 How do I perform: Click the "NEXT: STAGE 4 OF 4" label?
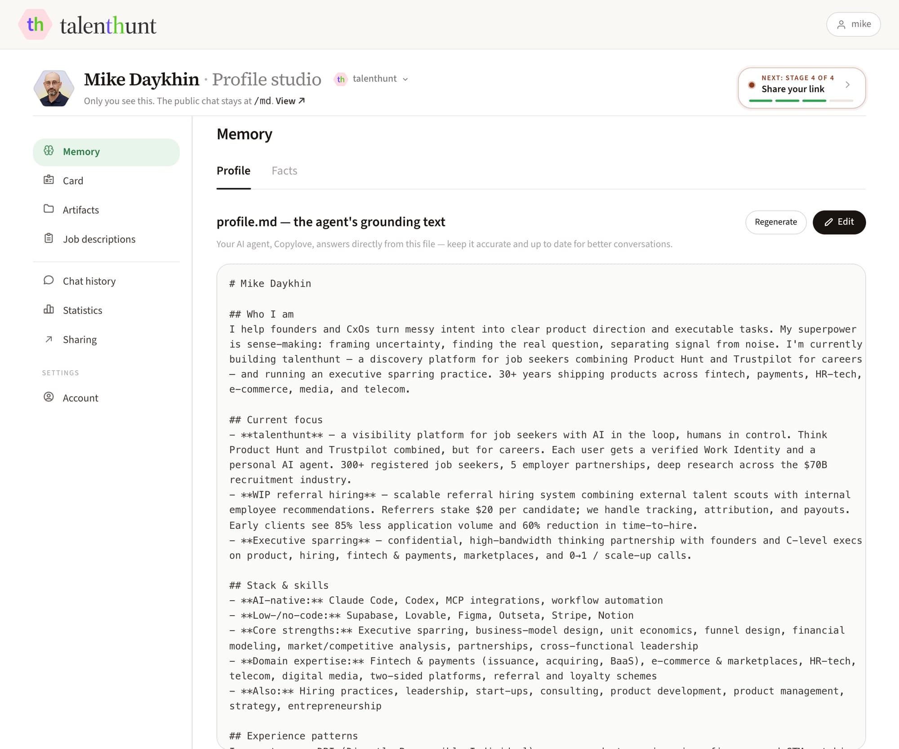(x=798, y=78)
